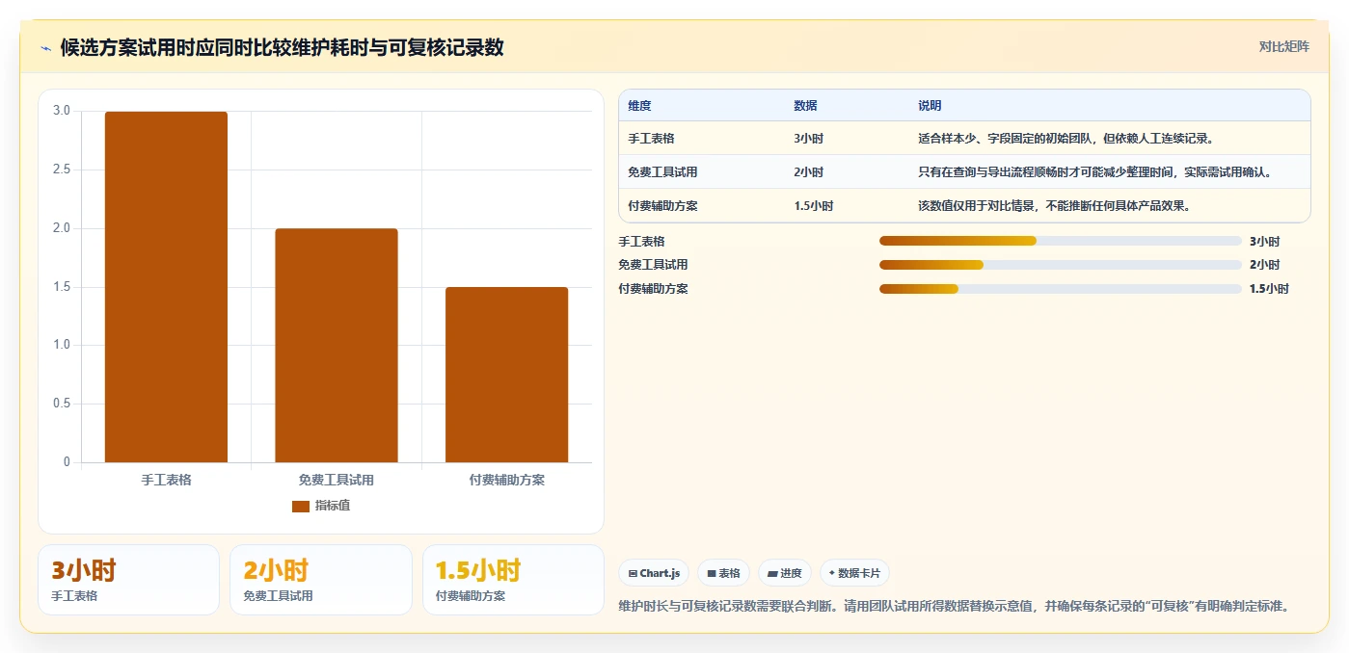Select the 表格 tag
1349x653 pixels.
click(x=723, y=573)
